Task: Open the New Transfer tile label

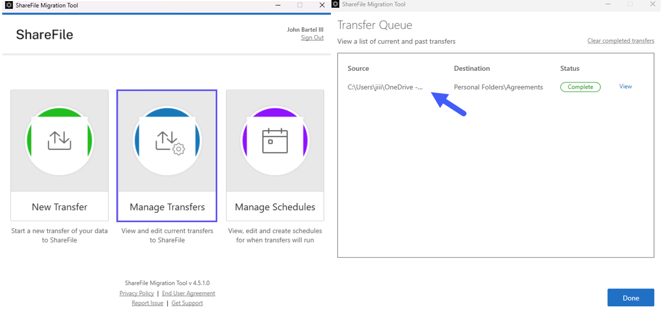Action: (x=59, y=207)
